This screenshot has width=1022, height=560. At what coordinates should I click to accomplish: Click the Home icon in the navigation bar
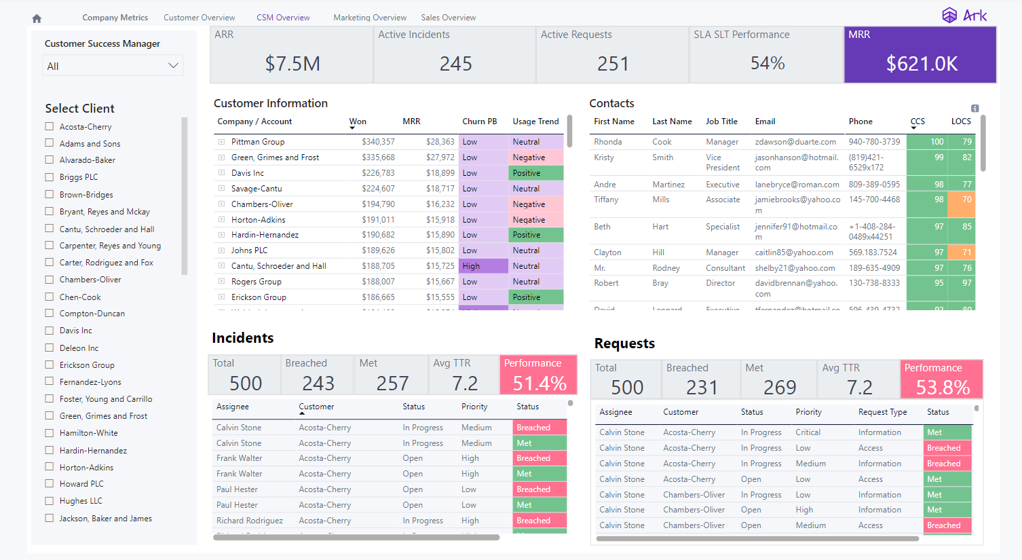(x=36, y=18)
